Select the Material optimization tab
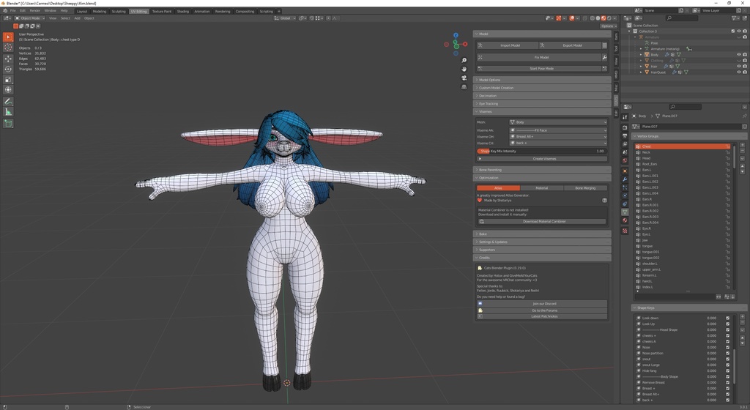 (541, 188)
